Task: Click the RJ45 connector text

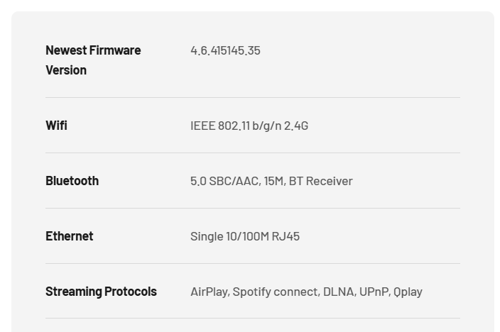Action: [286, 236]
